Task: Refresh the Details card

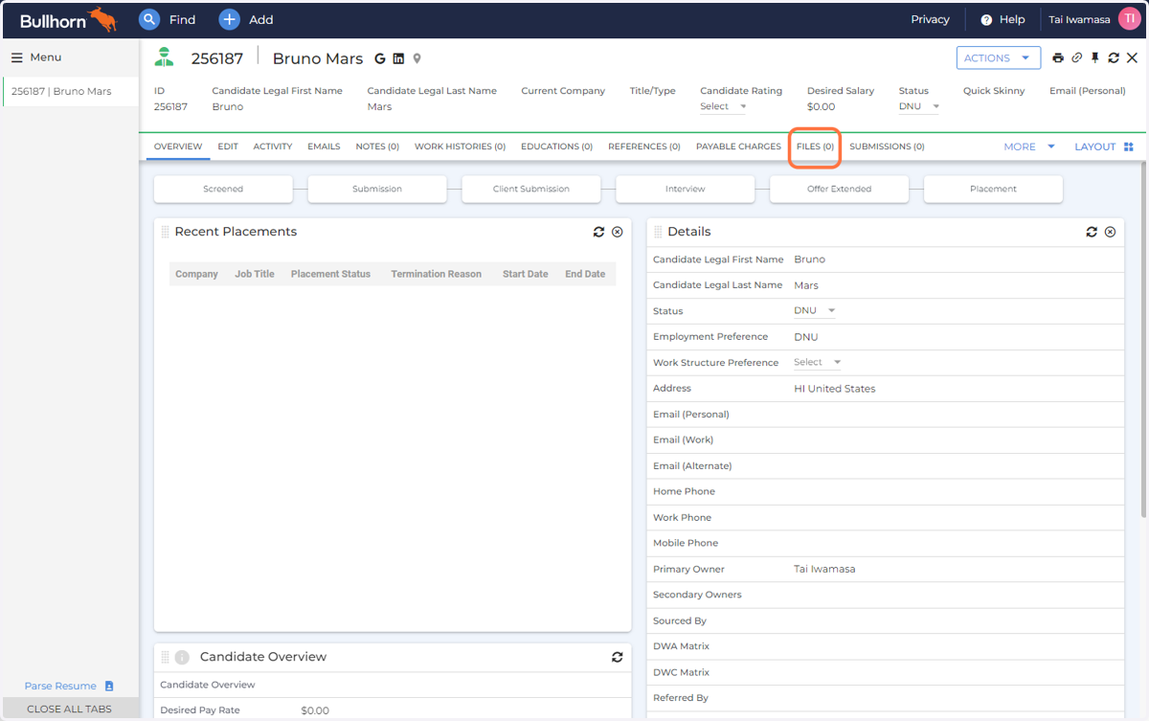Action: (1092, 232)
